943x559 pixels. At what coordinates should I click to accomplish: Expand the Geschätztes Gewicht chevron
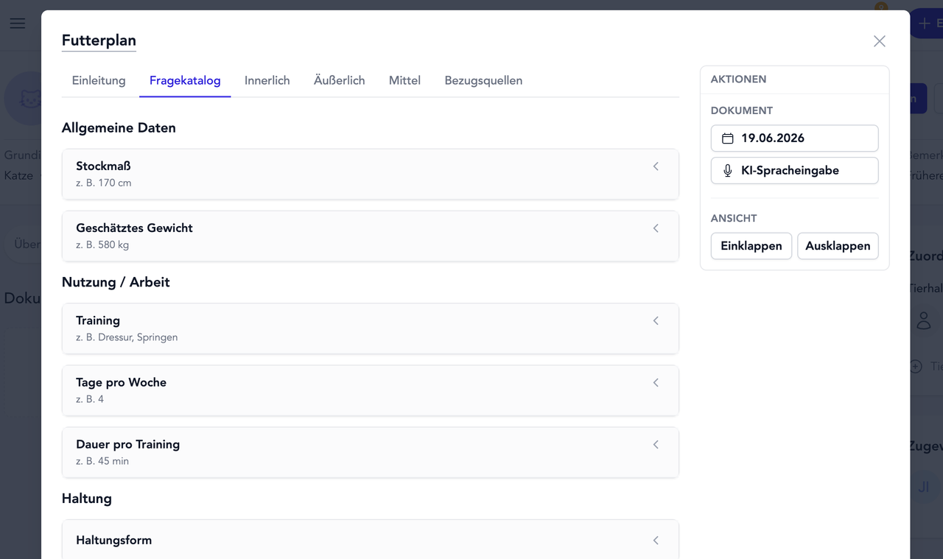coord(656,228)
